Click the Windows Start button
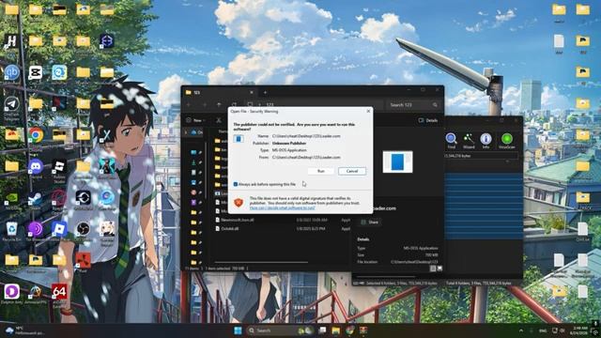 [x=238, y=330]
